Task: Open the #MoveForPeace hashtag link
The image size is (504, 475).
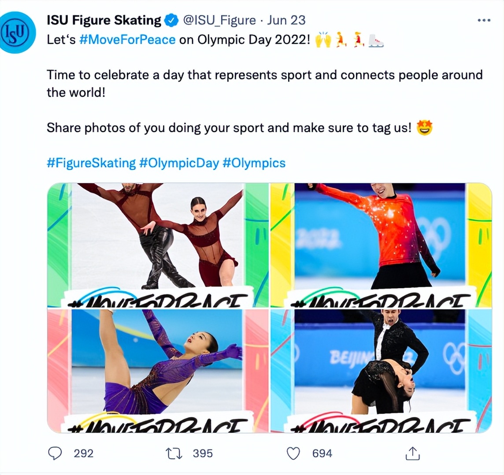Action: 127,40
